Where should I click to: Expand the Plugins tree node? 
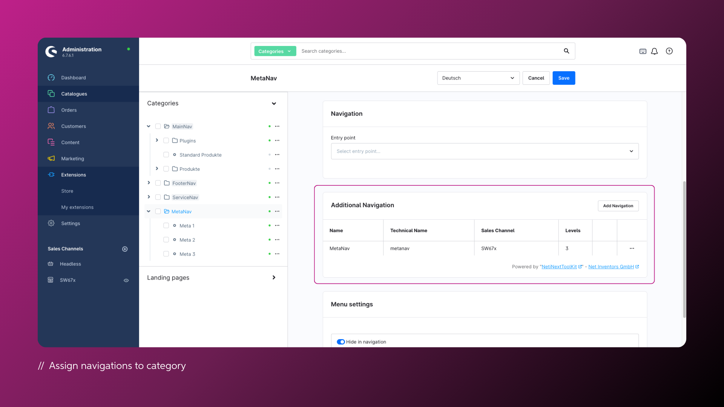coord(157,140)
